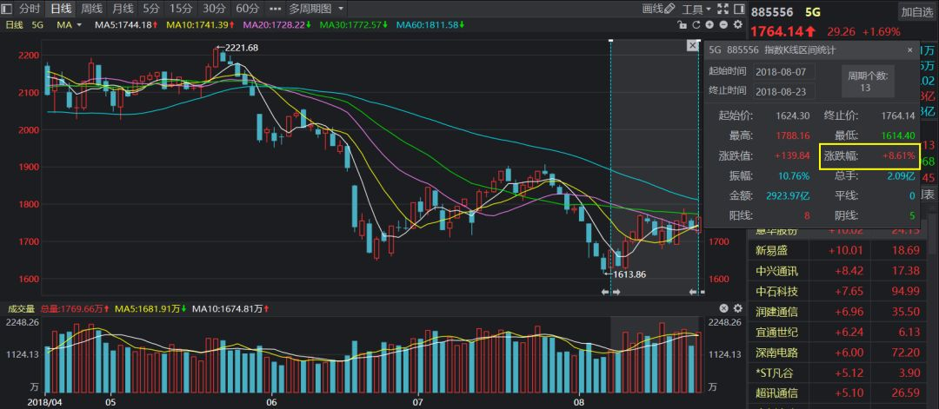Click the 周期个数 13 box
Image resolution: width=939 pixels, height=409 pixels.
click(869, 82)
